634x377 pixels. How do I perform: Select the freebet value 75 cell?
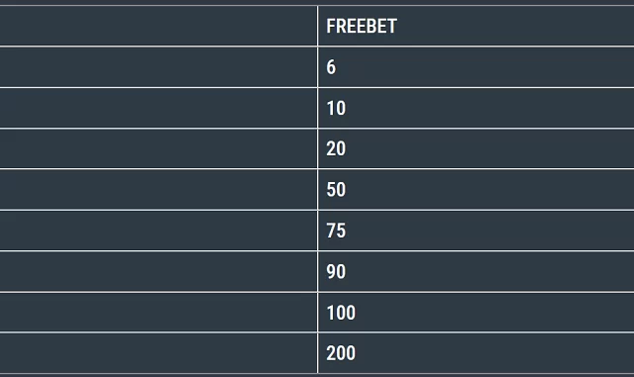475,231
